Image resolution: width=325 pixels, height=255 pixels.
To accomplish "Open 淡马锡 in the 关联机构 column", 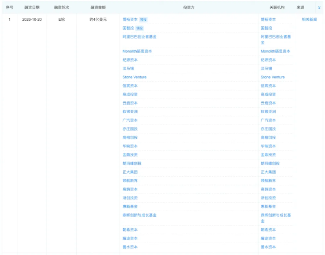I will coord(266,69).
